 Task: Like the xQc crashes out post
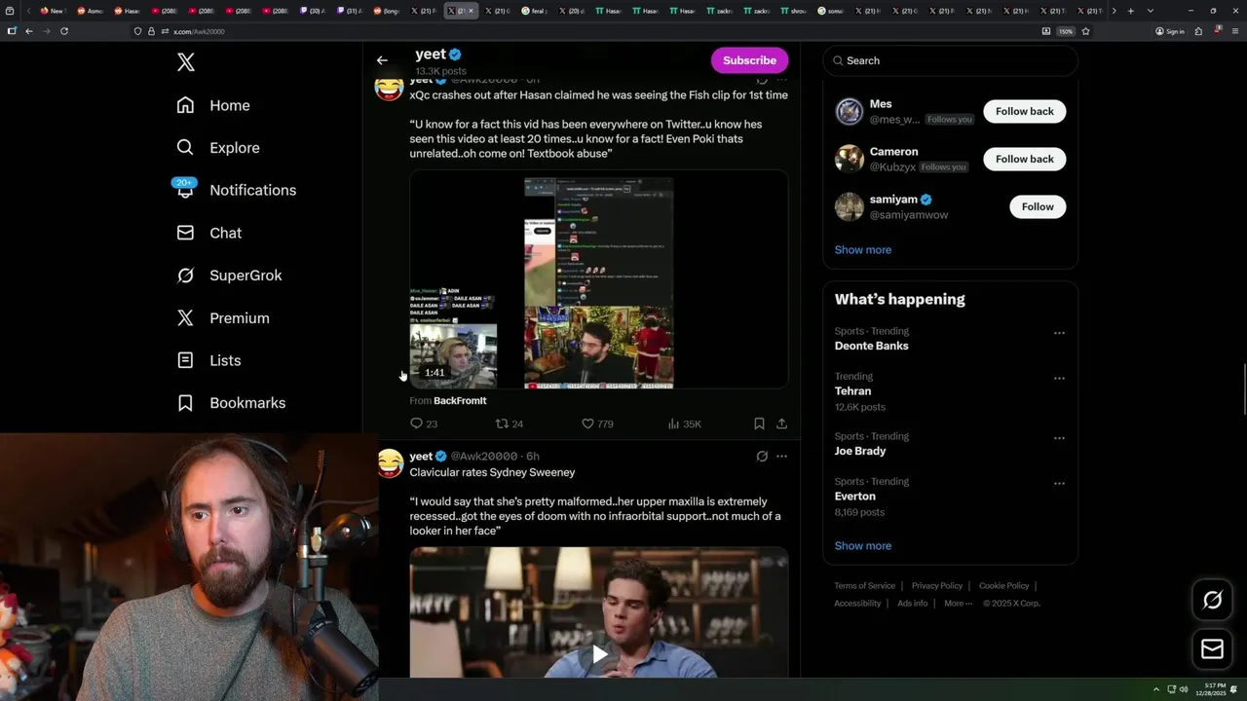[x=588, y=424]
